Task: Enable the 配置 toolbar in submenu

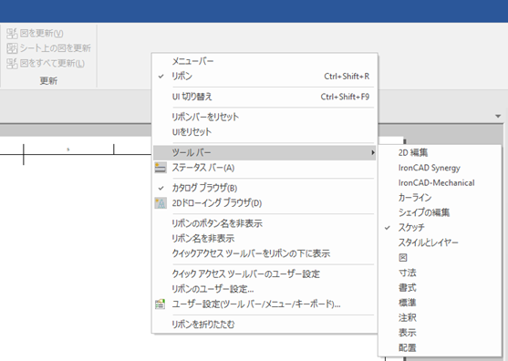Action: click(440, 347)
